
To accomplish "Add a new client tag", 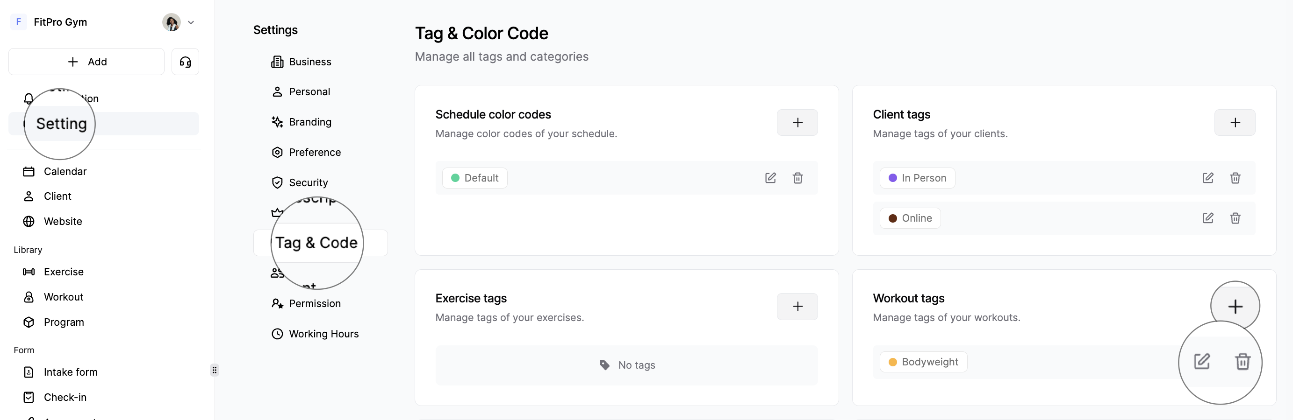I will [1236, 122].
